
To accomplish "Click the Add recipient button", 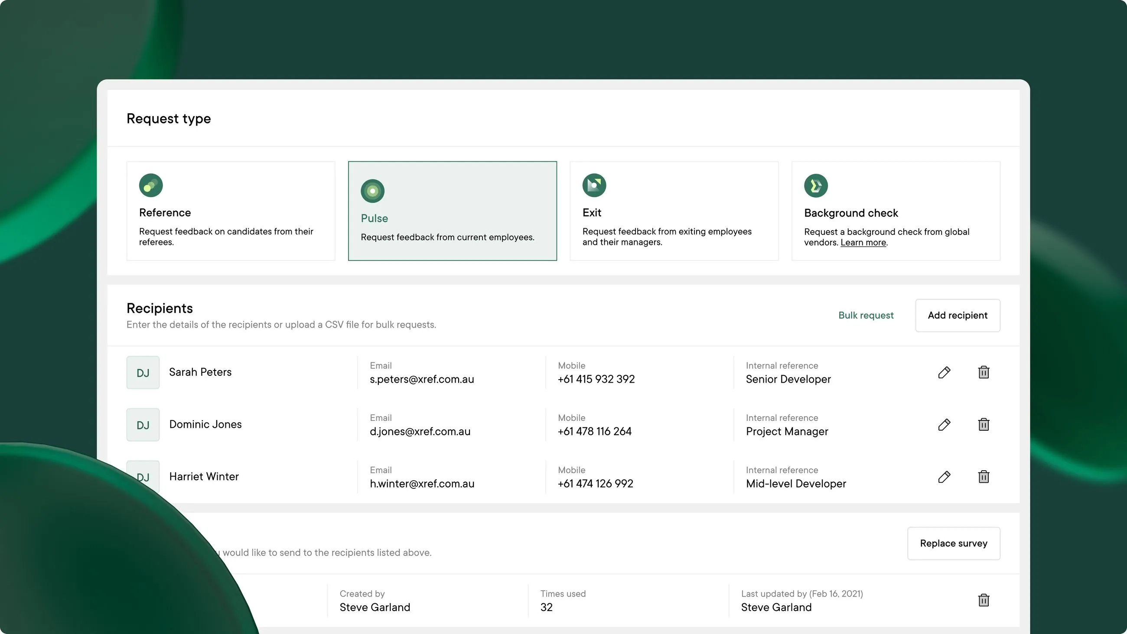I will [x=957, y=315].
